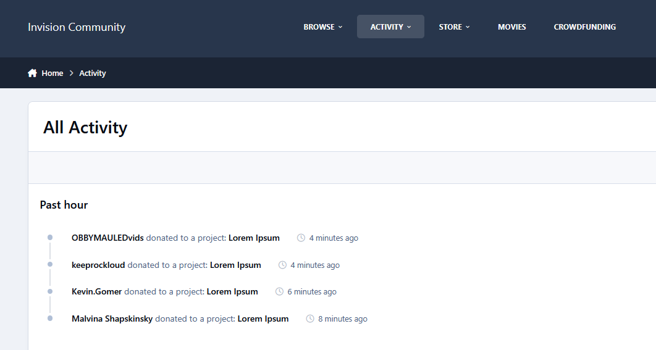Go to Home in breadcrumb
Viewport: 656px width, 350px height.
click(x=53, y=73)
